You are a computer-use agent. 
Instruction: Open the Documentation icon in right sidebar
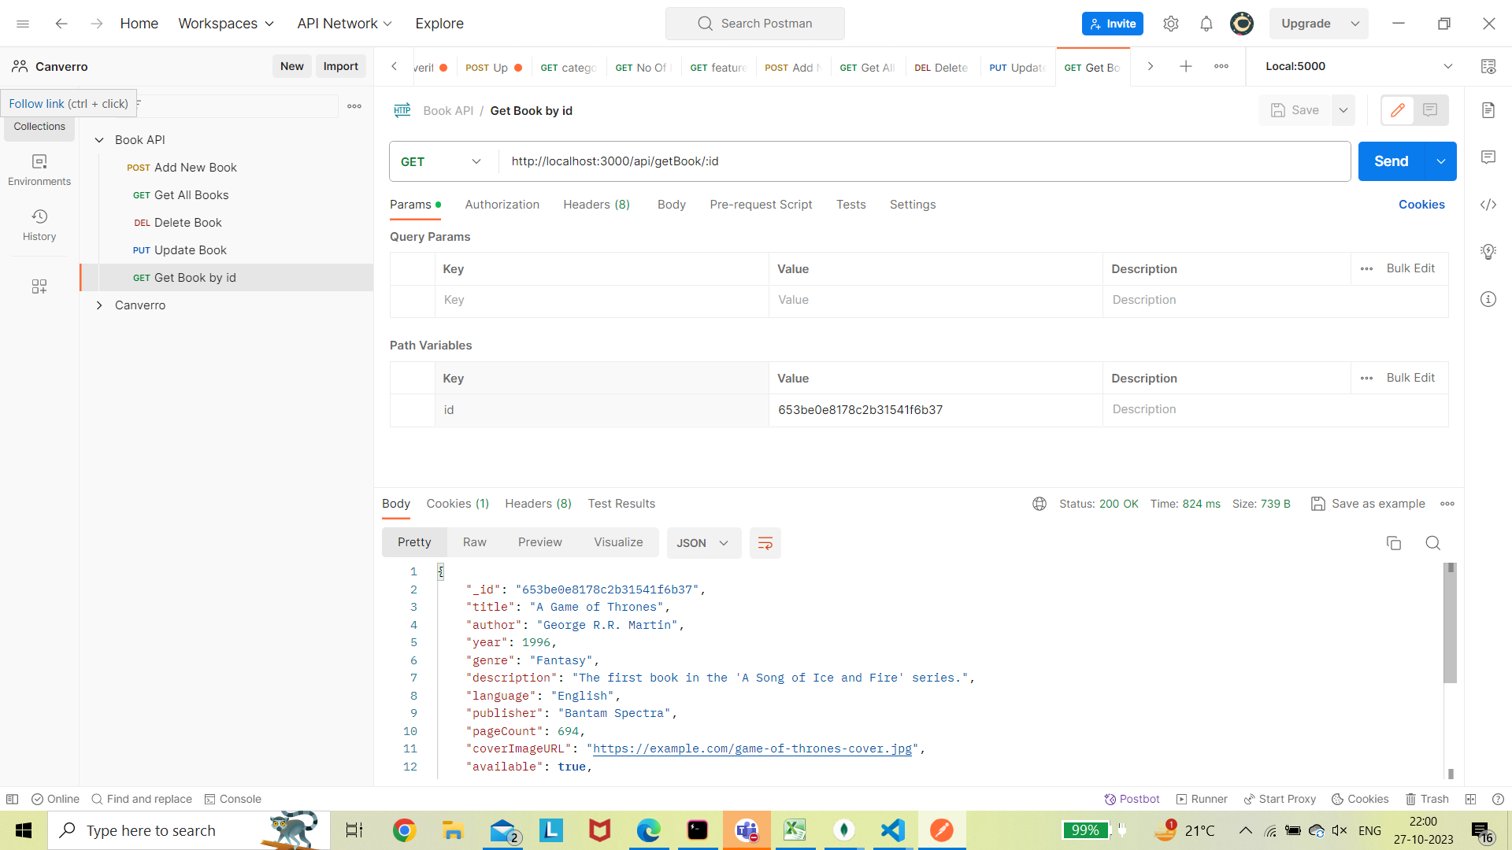(1488, 110)
